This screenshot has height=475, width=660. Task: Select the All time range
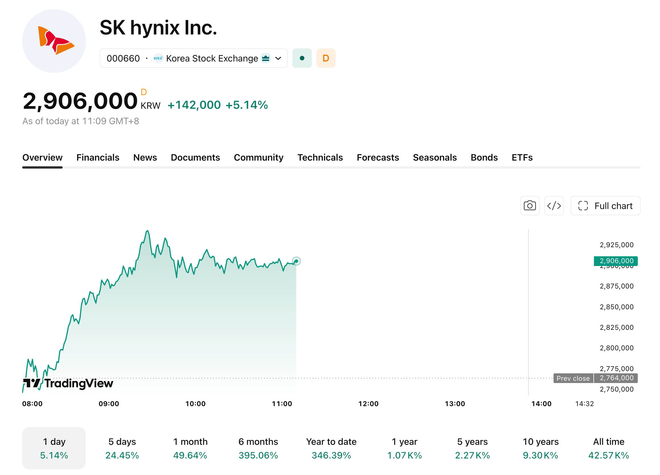609,448
